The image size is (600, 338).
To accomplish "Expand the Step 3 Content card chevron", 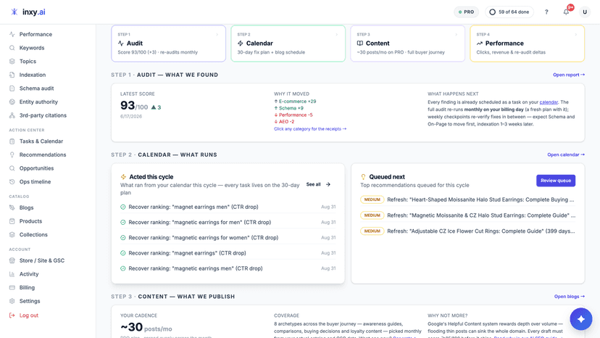I will pyautogui.click(x=456, y=35).
